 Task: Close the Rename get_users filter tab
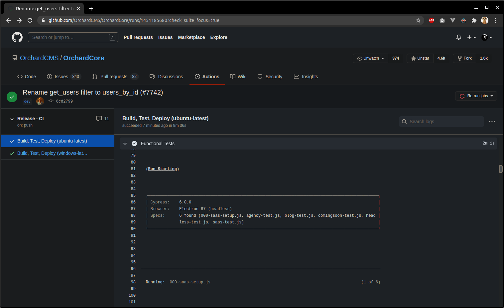coord(78,9)
